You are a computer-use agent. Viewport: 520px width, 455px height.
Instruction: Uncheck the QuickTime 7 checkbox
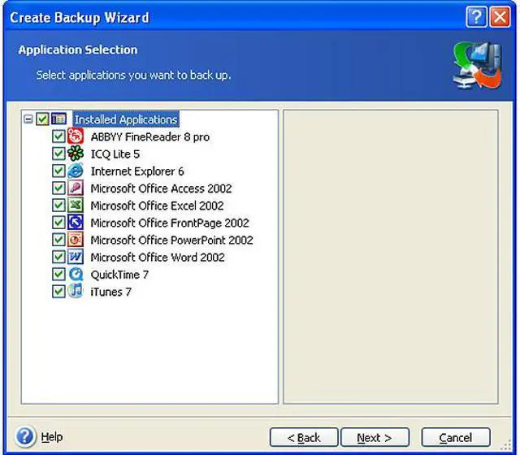click(58, 274)
